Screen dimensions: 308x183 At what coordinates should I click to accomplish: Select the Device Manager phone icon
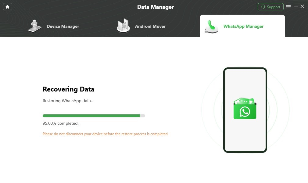(34, 26)
